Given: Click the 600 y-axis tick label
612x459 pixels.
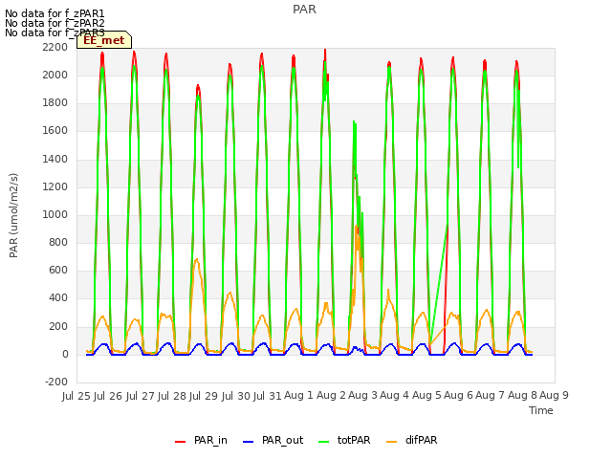Looking at the screenshot, I should [x=58, y=271].
